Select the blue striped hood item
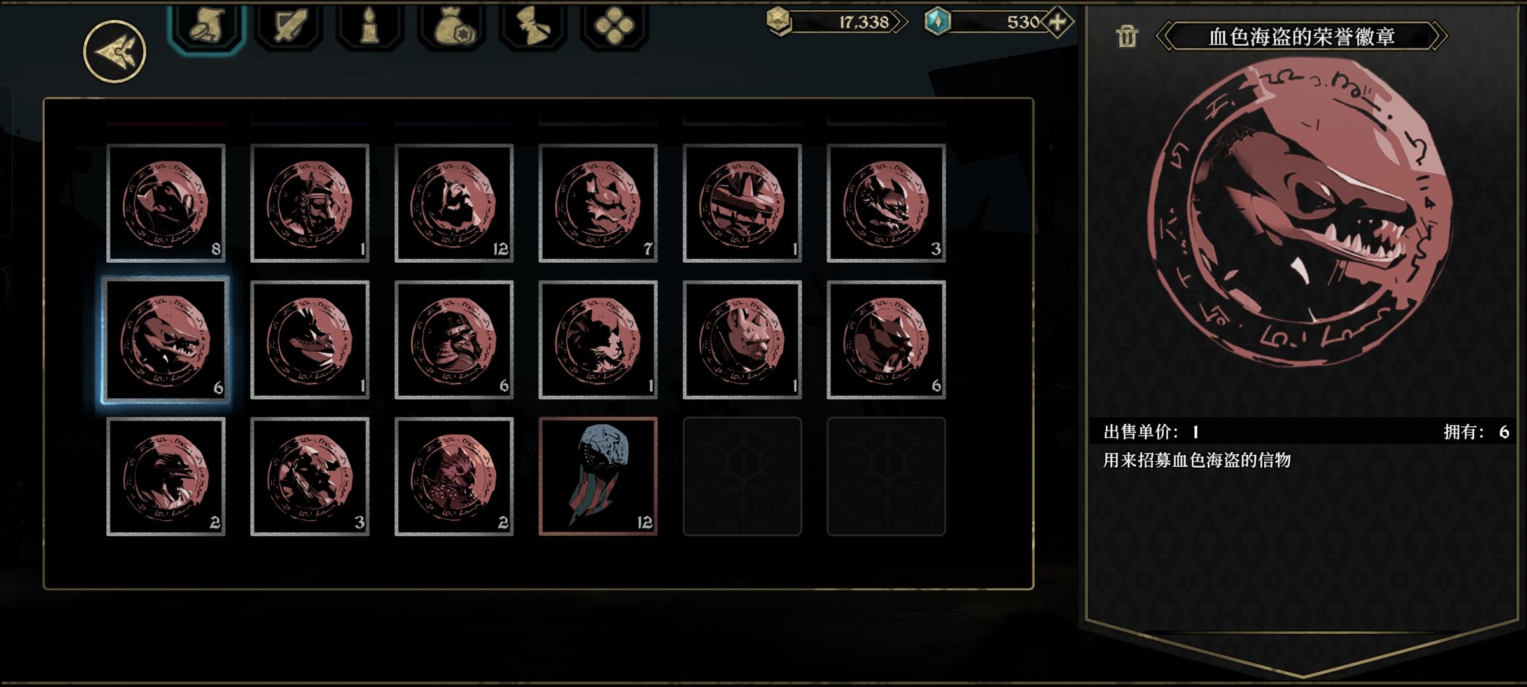Image resolution: width=1527 pixels, height=687 pixels. (x=598, y=476)
